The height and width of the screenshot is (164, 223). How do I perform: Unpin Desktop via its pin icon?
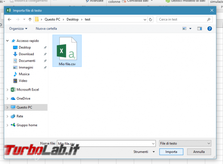[x=45, y=47]
